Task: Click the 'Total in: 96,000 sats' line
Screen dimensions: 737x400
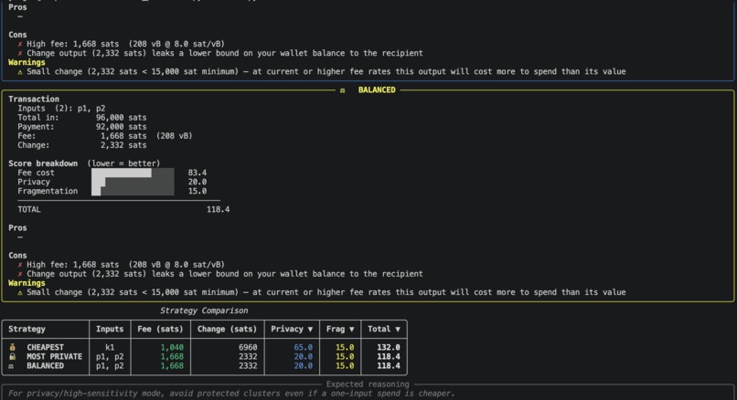Action: [81, 118]
